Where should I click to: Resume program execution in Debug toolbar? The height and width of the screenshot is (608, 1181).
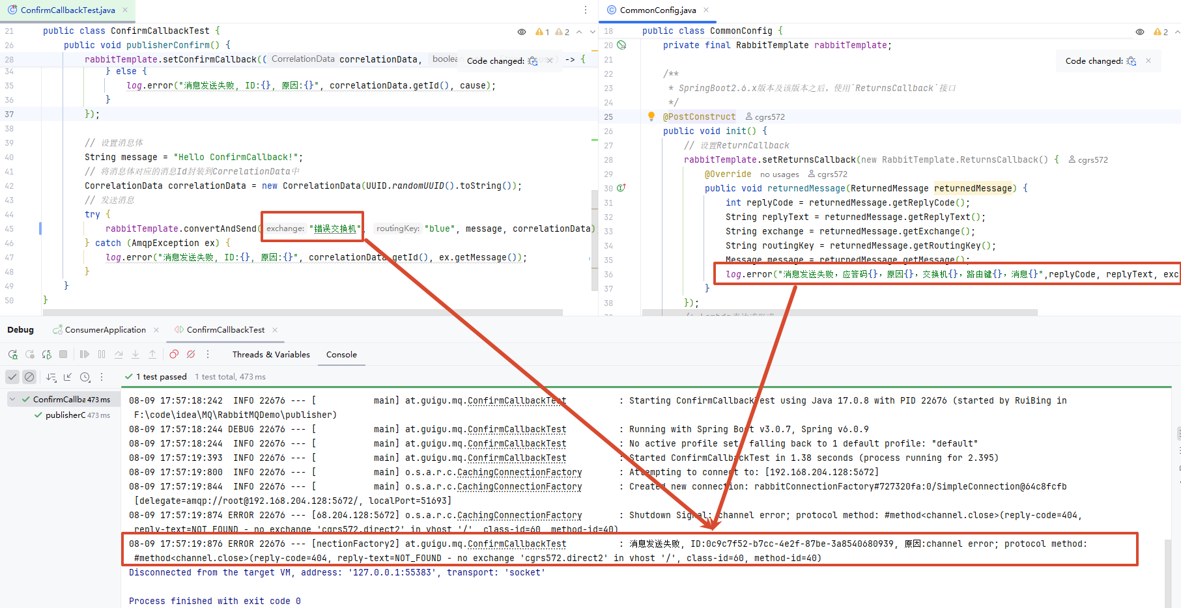tap(85, 355)
